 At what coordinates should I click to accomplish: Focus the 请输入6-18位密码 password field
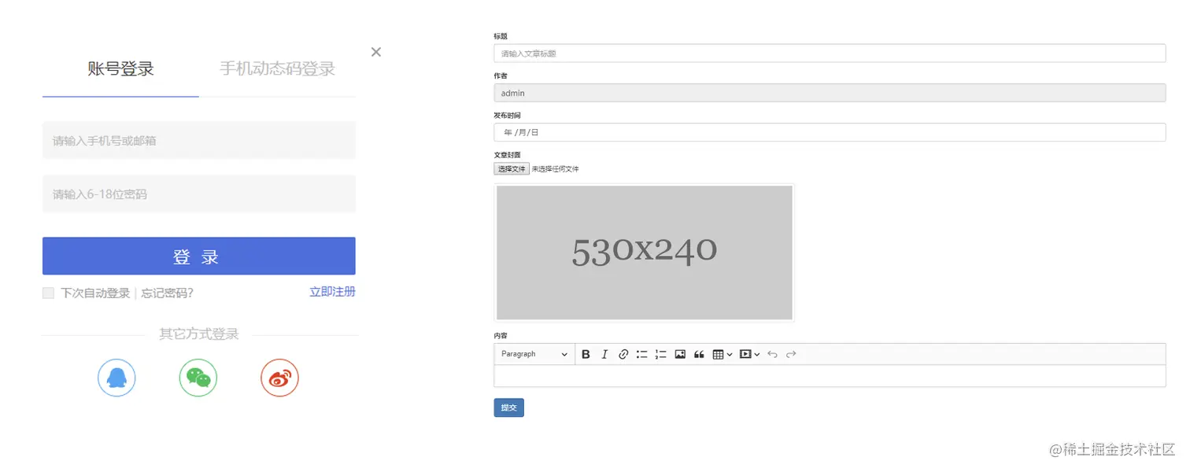199,194
